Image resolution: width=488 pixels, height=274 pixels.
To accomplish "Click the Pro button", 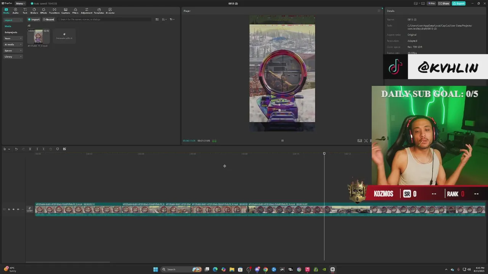I will (x=431, y=3).
